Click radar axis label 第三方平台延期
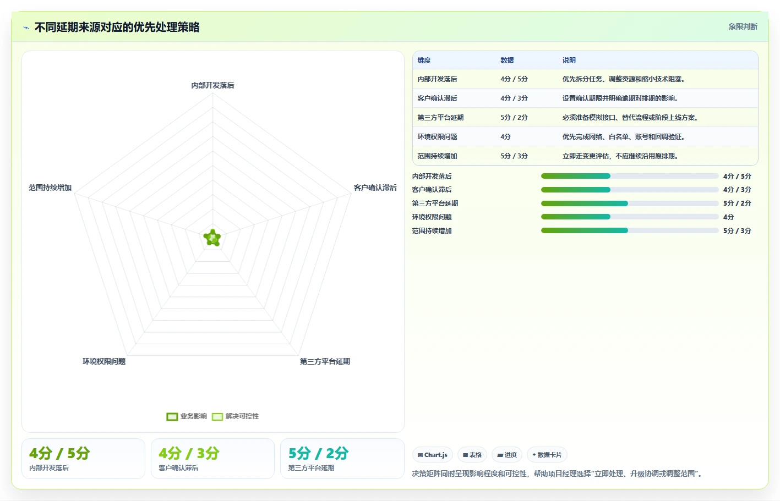 325,361
